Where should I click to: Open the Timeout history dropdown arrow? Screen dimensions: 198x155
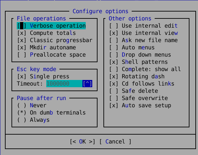[87, 84]
